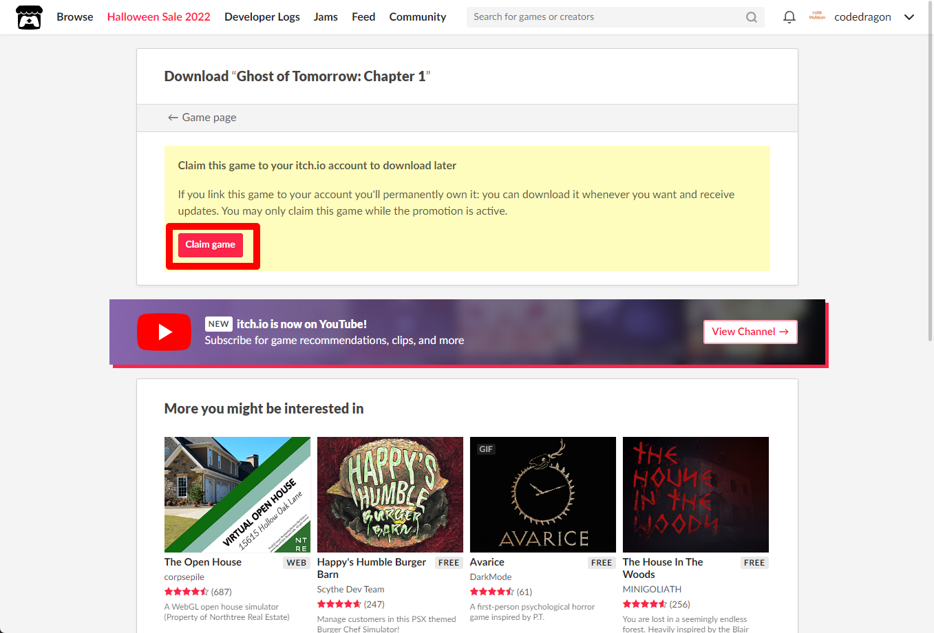Viewport: 934px width, 633px height.
Task: Open the itch.io home logo
Action: 29,17
